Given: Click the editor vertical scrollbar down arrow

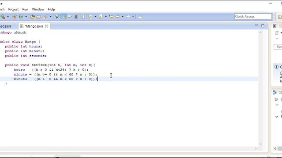Looking at the screenshot, I should [260, 144].
